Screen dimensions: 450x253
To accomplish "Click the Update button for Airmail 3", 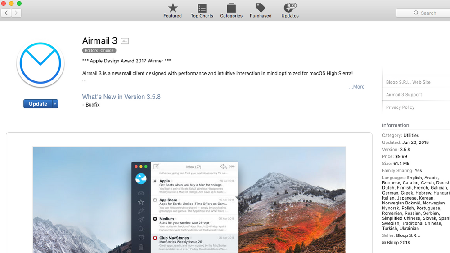I will point(38,104).
